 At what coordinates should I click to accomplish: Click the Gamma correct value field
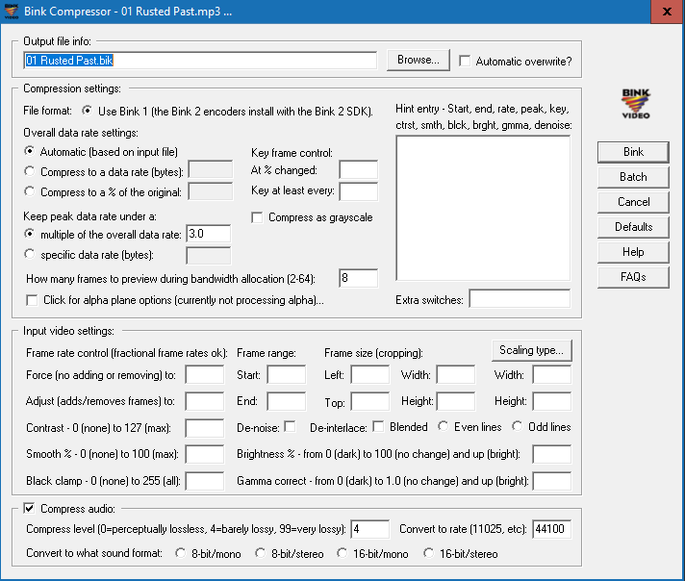(x=552, y=481)
